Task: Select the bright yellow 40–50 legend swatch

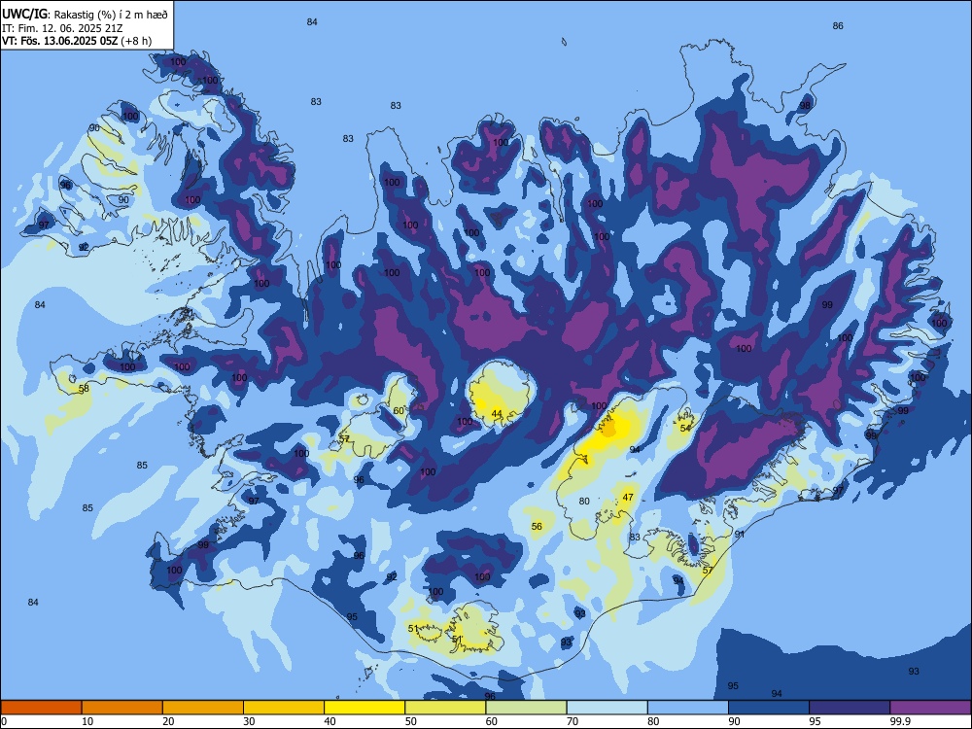Action: 364,708
